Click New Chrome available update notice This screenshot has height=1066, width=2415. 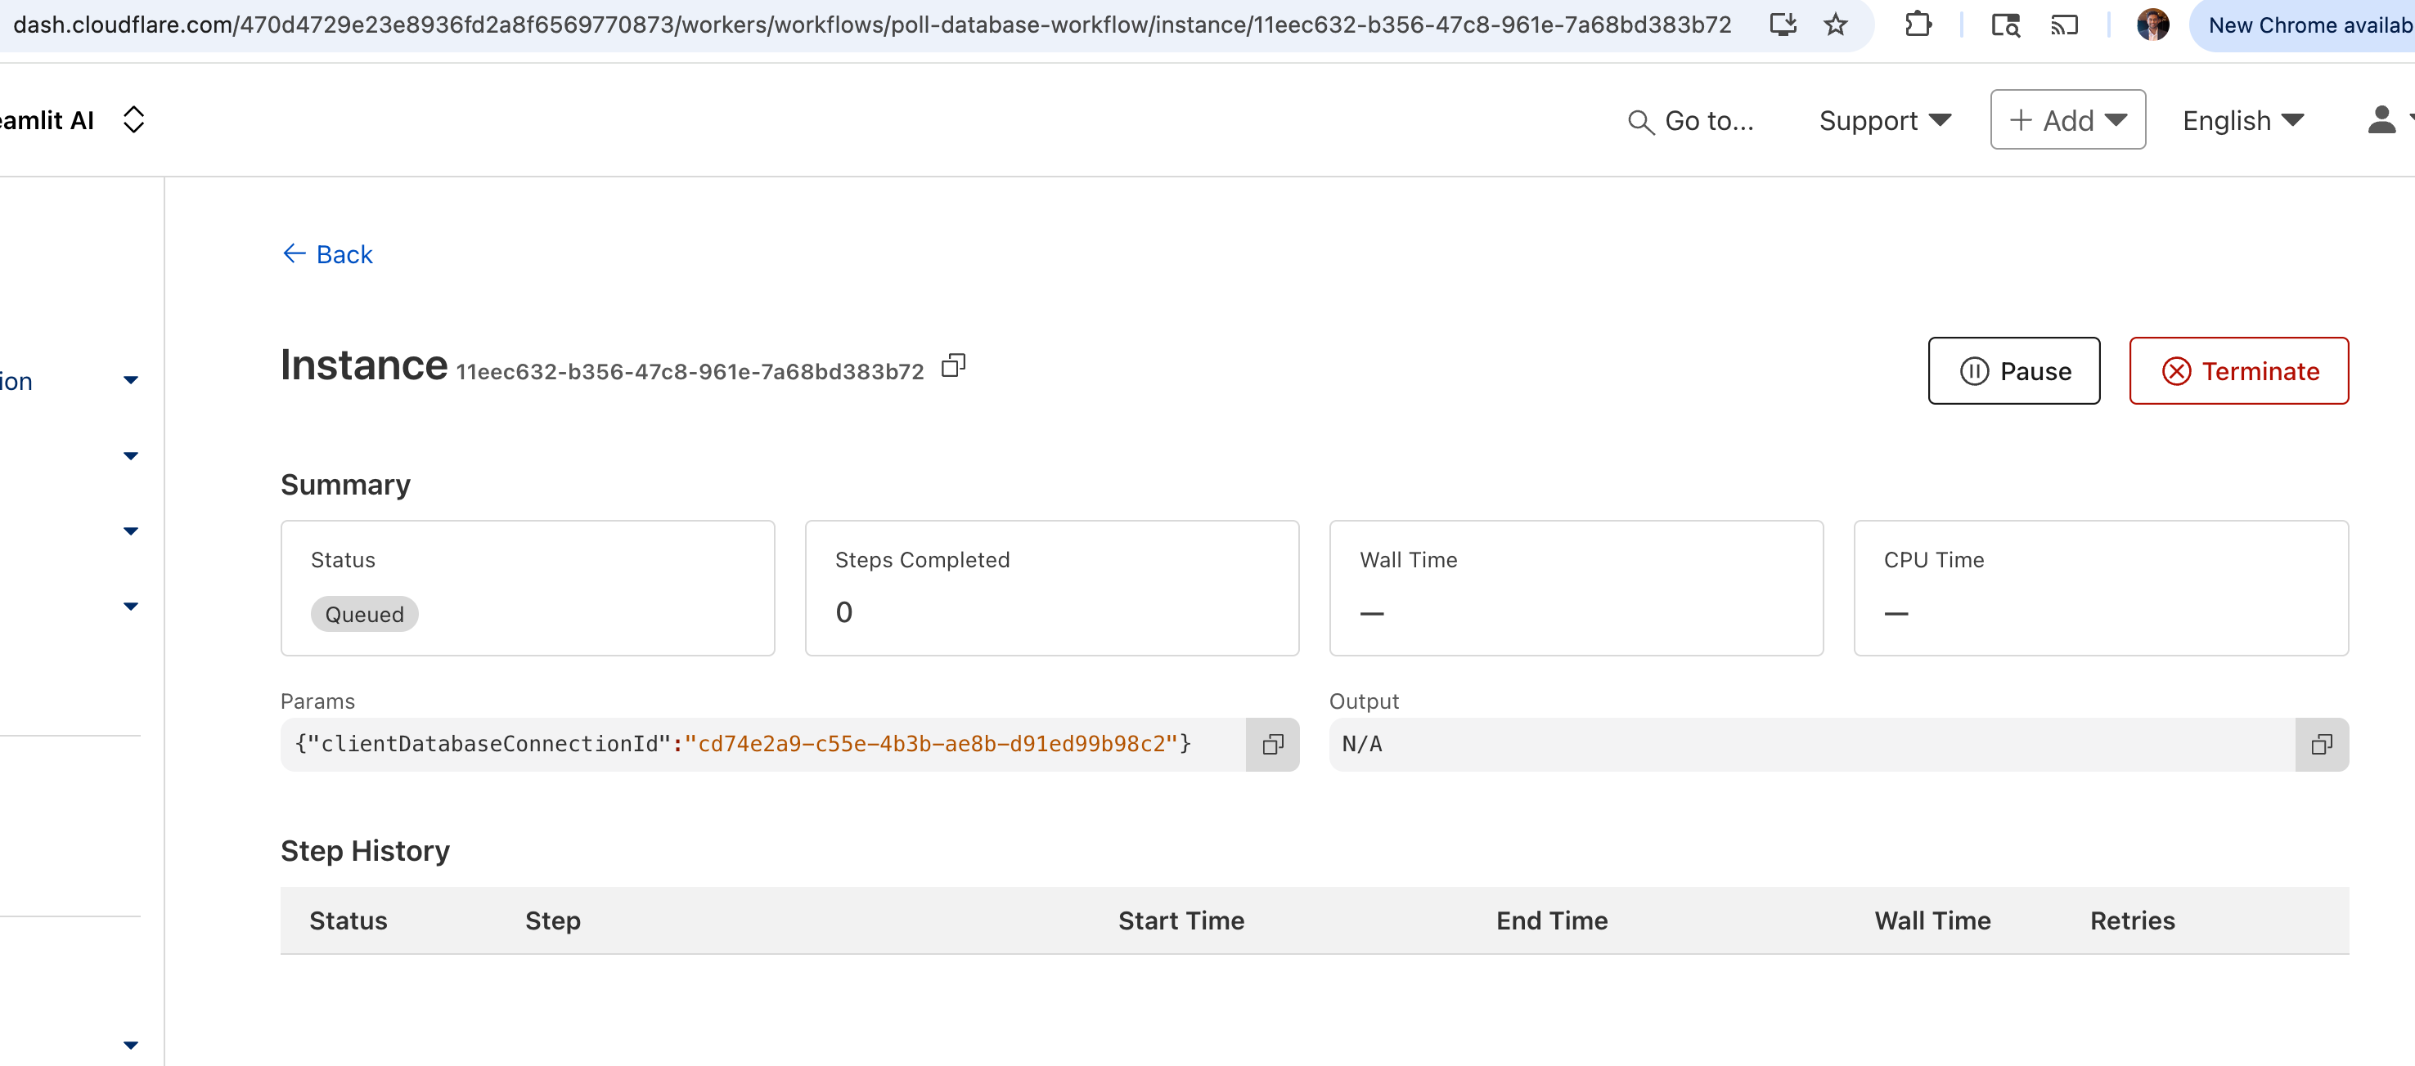coord(2307,25)
